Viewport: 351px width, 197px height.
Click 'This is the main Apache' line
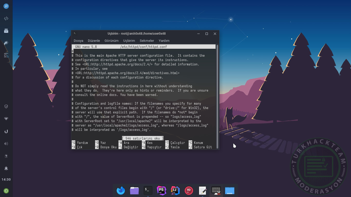pyautogui.click(x=138, y=56)
